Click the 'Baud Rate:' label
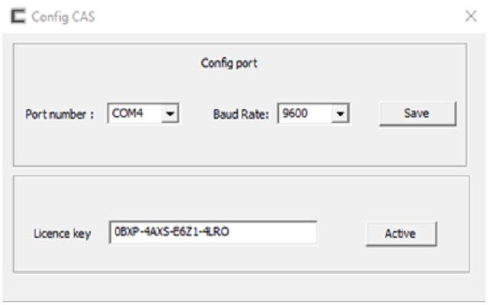 pyautogui.click(x=241, y=114)
